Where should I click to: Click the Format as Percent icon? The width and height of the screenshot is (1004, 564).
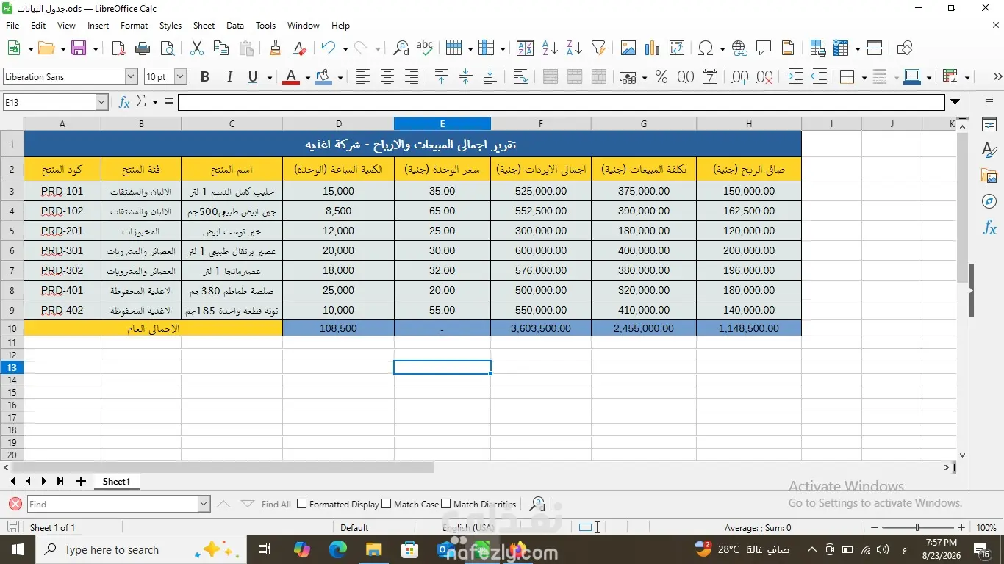coord(661,76)
